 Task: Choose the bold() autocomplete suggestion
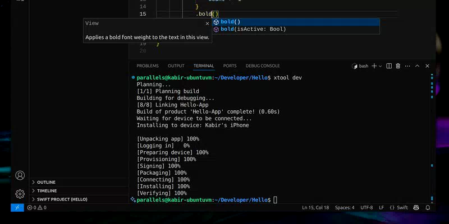pyautogui.click(x=296, y=22)
